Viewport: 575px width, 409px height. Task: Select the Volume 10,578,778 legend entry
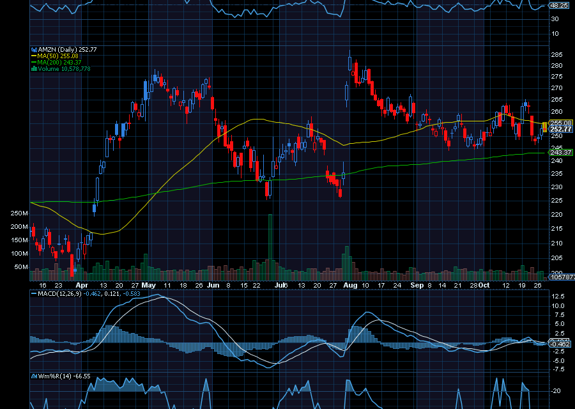click(64, 68)
